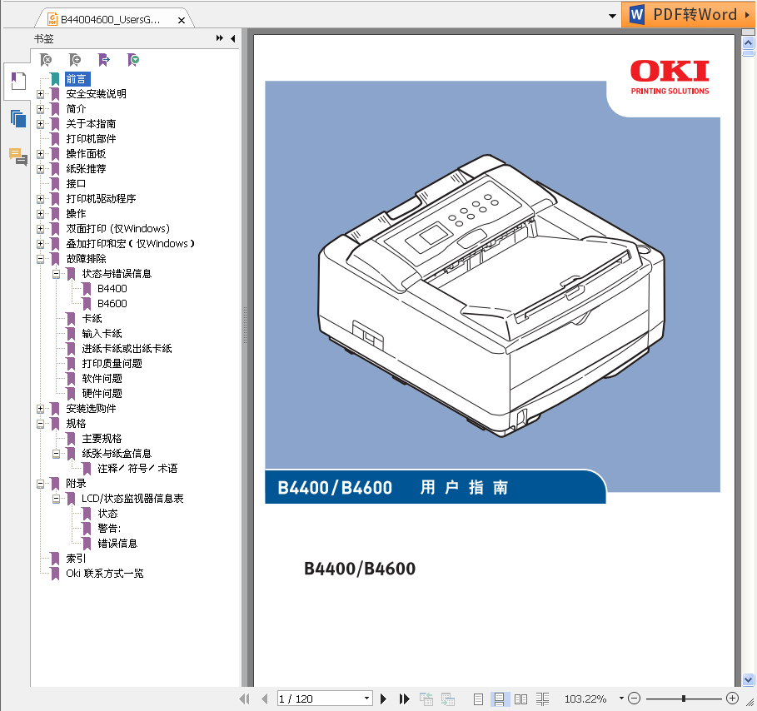757x711 pixels.
Task: Click the double-arrow icon in bookmarks header
Action: point(220,38)
